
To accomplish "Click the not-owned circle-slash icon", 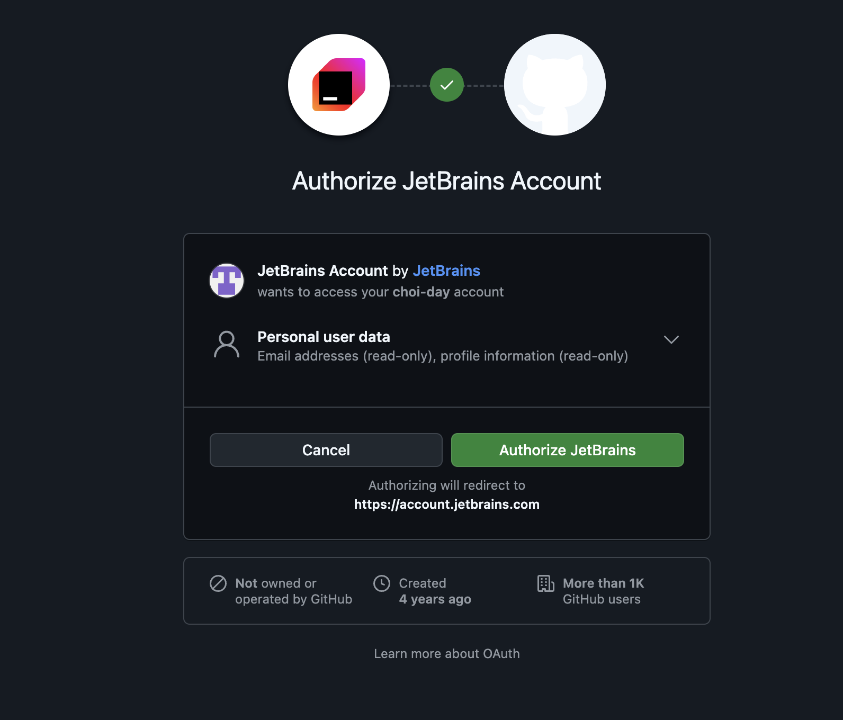I will point(218,583).
